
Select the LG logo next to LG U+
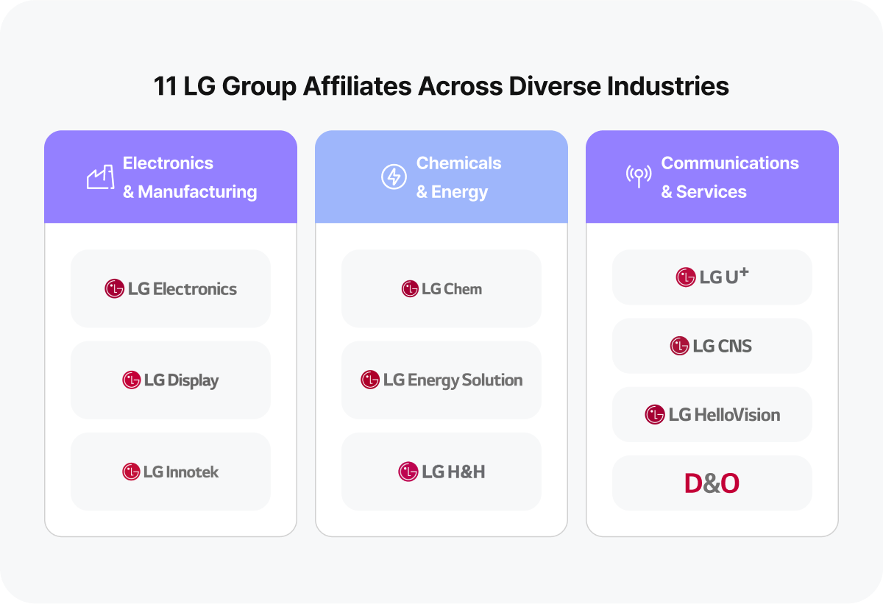(x=685, y=277)
